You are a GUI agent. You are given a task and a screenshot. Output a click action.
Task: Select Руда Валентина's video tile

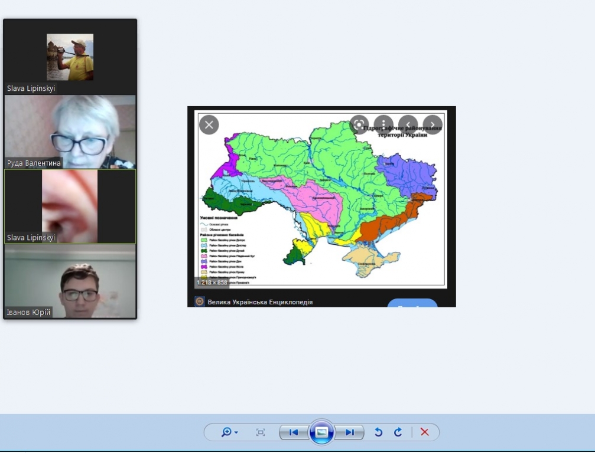point(70,132)
